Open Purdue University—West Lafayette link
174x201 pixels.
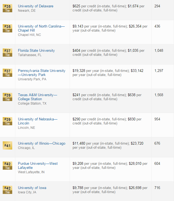click(38, 166)
